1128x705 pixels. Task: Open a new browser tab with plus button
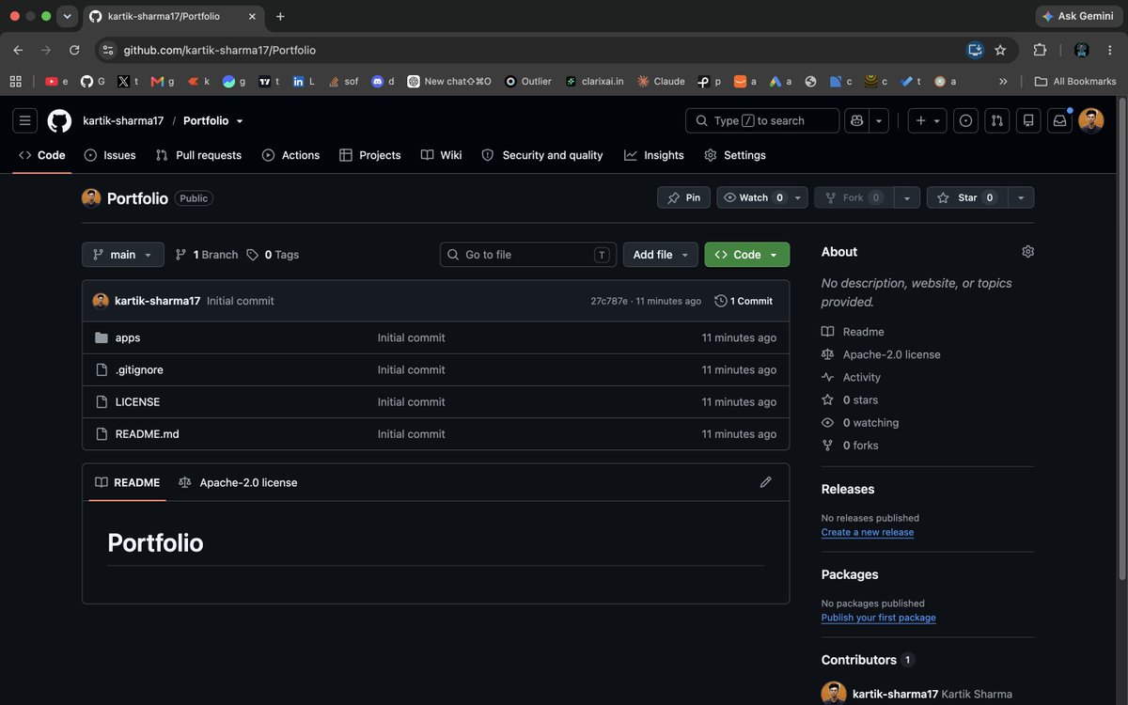click(280, 16)
